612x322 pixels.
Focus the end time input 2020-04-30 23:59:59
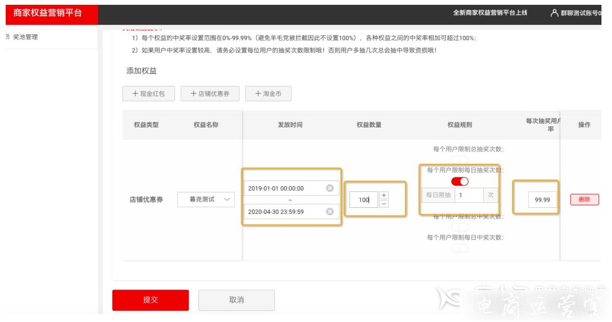point(292,212)
